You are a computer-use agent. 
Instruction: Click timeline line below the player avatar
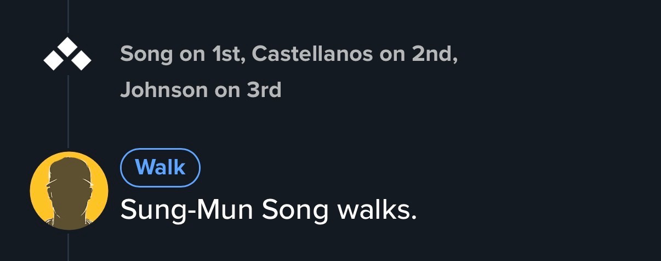(68, 247)
